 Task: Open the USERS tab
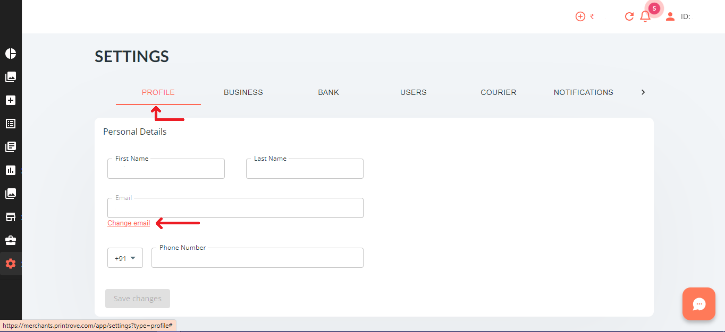point(414,92)
